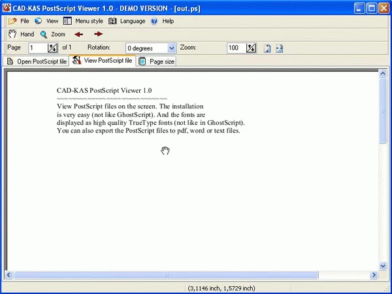
Task: Click the line starting 'displayed as high quality'
Action: (151, 123)
